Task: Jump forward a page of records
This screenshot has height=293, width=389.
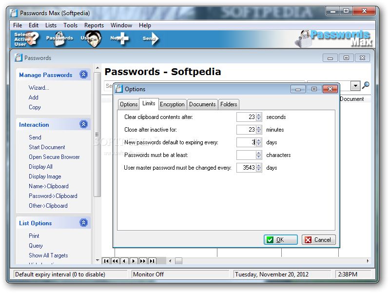Action: [143, 261]
